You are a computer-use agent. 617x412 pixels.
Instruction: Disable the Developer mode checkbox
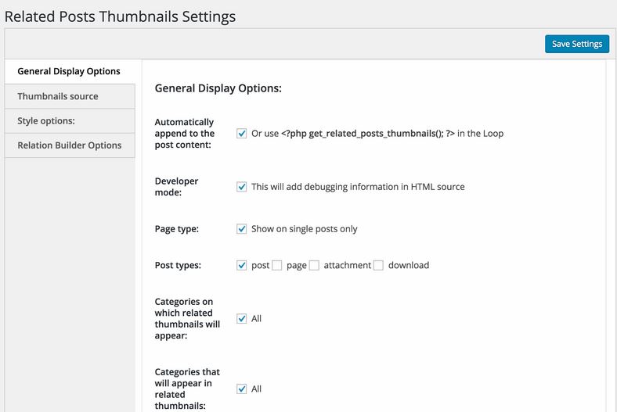point(242,187)
